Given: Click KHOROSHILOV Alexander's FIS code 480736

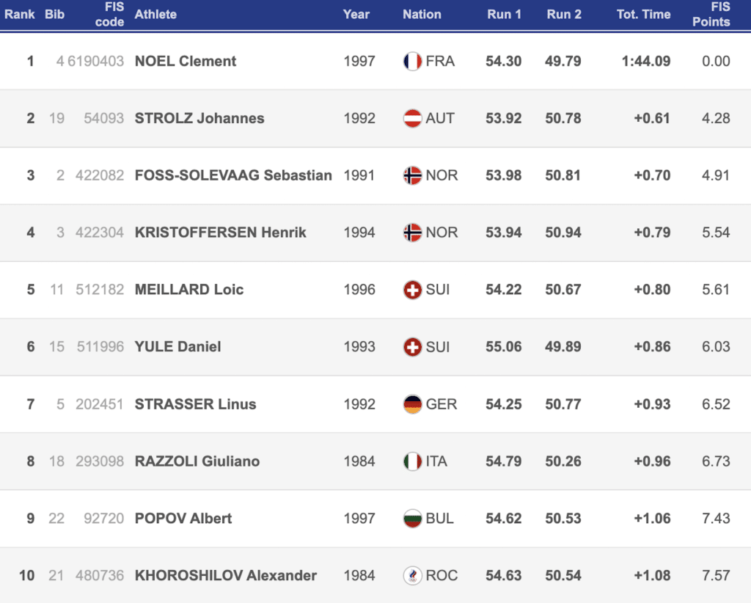Looking at the screenshot, I should click(100, 576).
